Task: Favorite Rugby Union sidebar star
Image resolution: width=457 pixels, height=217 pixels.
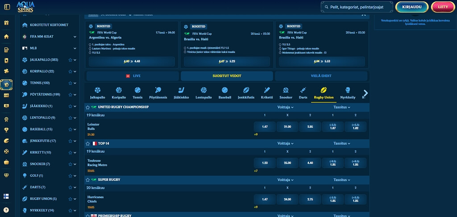Action: [70, 199]
